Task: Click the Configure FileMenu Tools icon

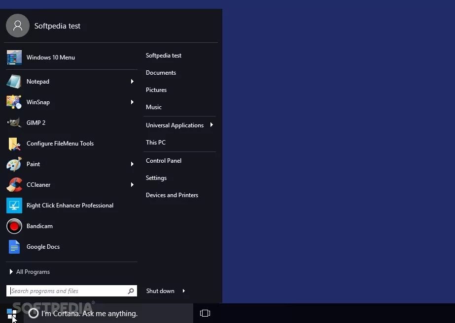Action: [14, 144]
